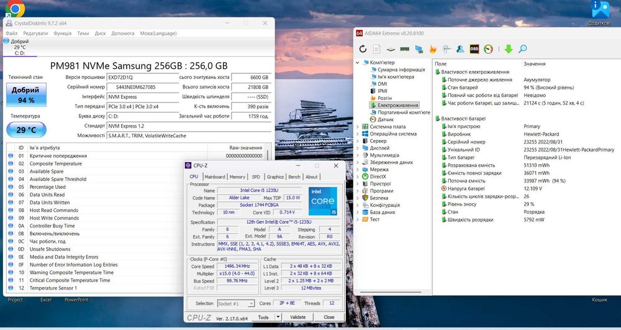Open the Функція menu in CrystalDiskInfo

63,34
